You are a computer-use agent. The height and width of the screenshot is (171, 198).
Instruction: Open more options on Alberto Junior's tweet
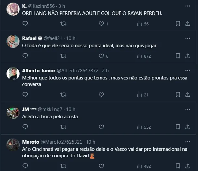pyautogui.click(x=188, y=70)
